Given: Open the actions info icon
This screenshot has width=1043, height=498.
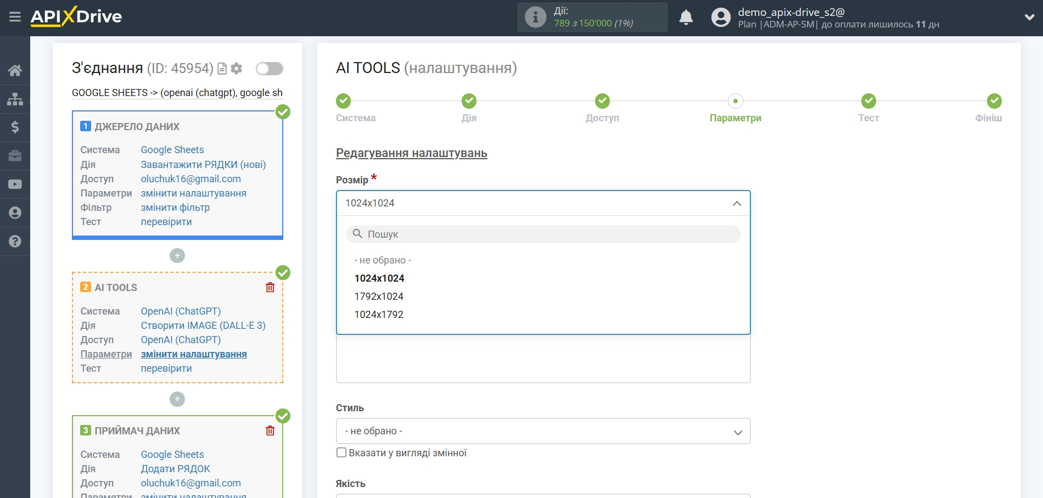Looking at the screenshot, I should (x=535, y=17).
